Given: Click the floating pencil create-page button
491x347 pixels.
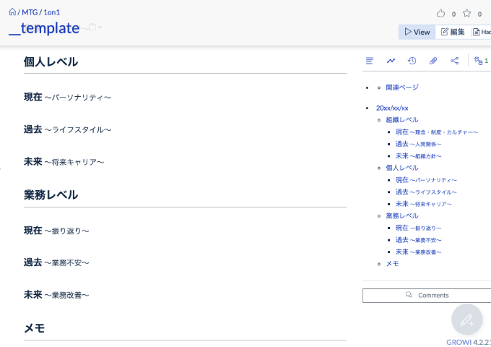Looking at the screenshot, I should pos(466,319).
